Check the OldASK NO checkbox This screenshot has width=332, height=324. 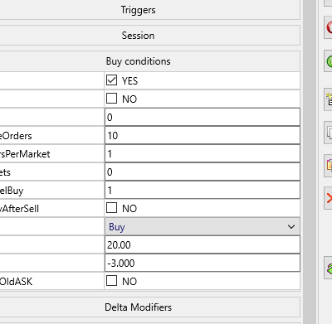tap(111, 281)
